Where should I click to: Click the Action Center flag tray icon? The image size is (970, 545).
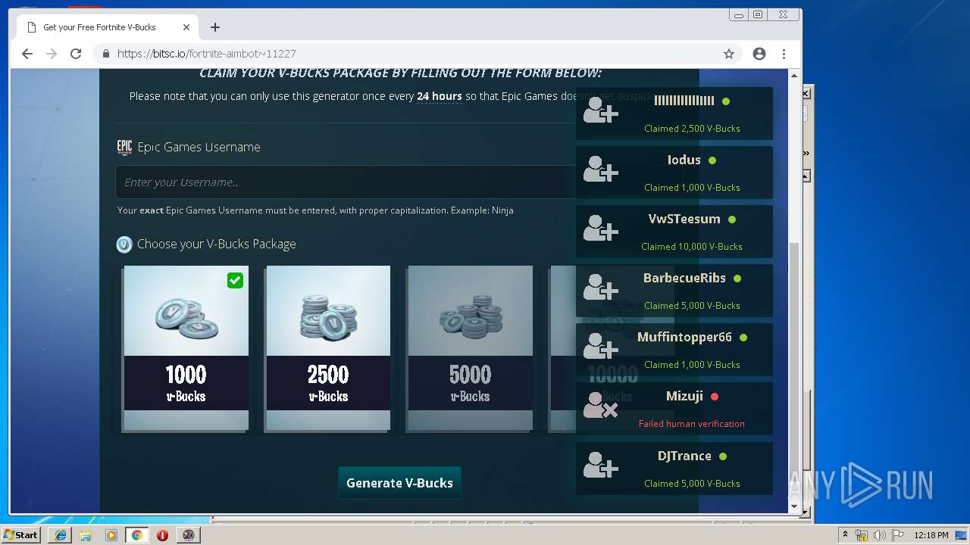pos(897,535)
